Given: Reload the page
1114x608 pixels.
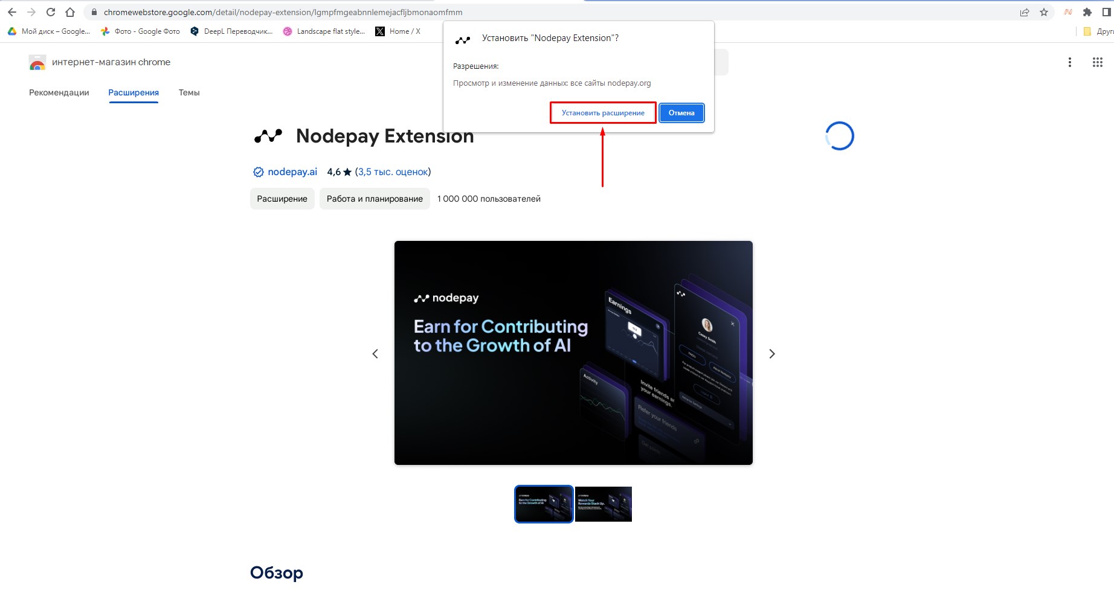Looking at the screenshot, I should coord(51,12).
